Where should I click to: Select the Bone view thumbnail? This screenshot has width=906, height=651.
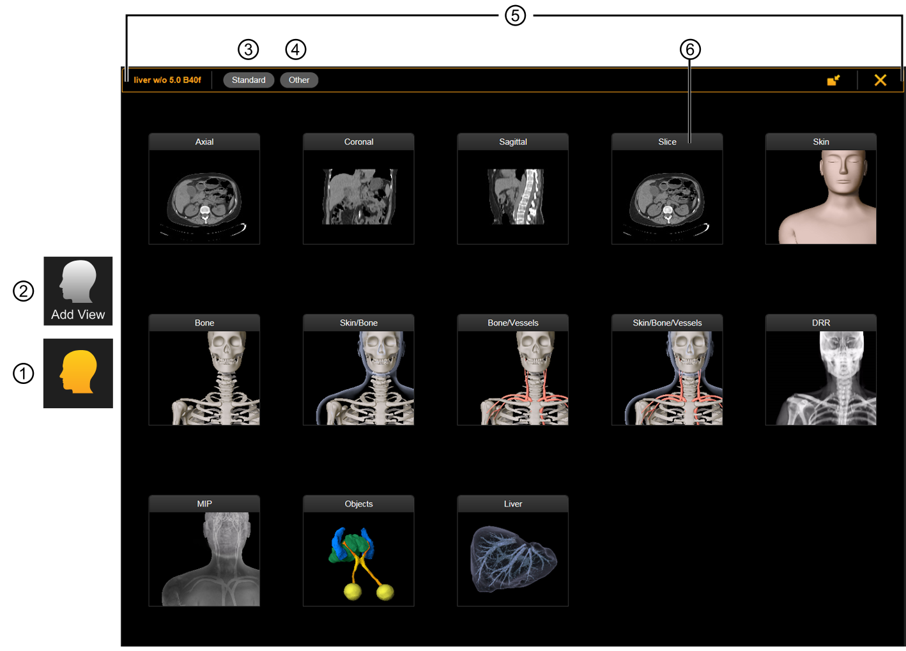coord(204,369)
